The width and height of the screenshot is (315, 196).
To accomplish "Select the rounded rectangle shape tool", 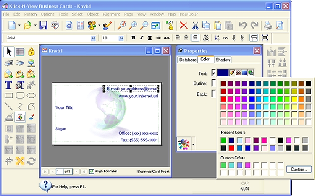I will [x=20, y=95].
